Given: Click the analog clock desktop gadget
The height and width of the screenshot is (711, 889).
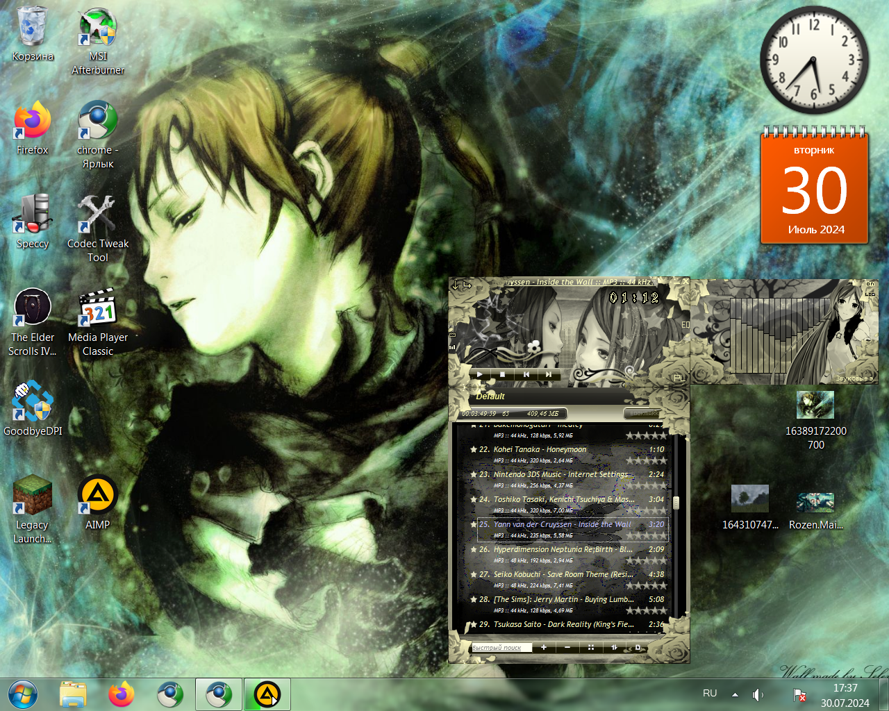Looking at the screenshot, I should (x=815, y=60).
